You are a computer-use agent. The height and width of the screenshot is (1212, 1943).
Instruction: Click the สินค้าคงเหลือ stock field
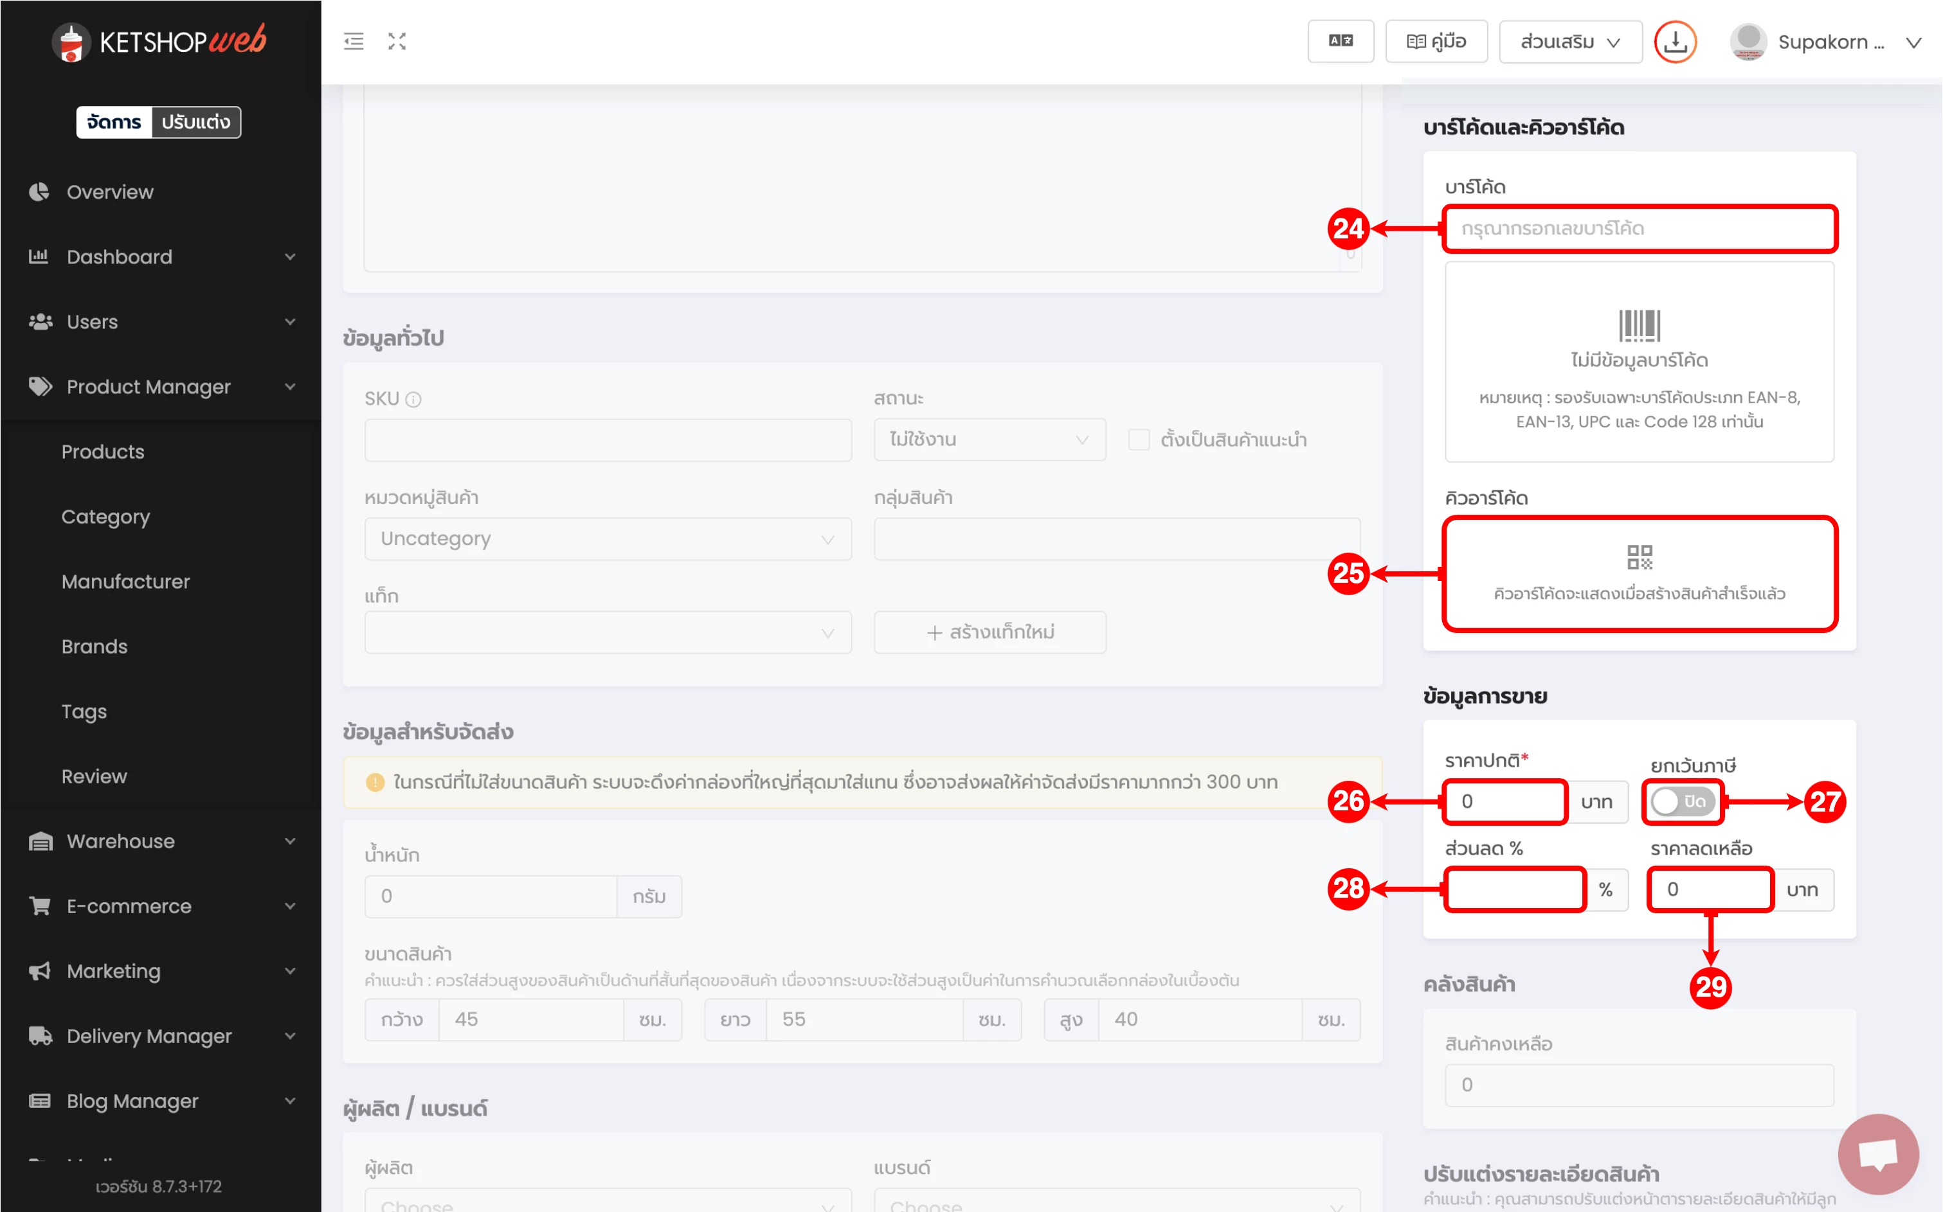coord(1639,1085)
